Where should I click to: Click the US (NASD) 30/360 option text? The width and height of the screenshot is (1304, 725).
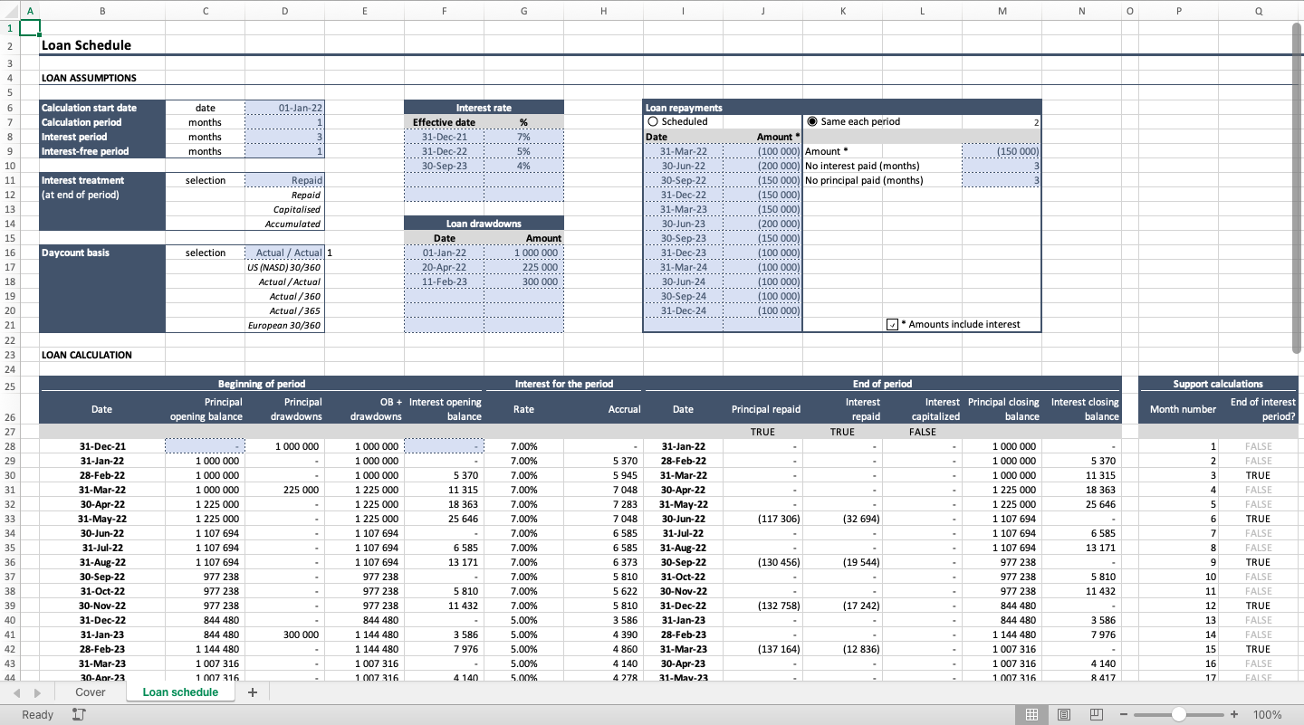284,267
